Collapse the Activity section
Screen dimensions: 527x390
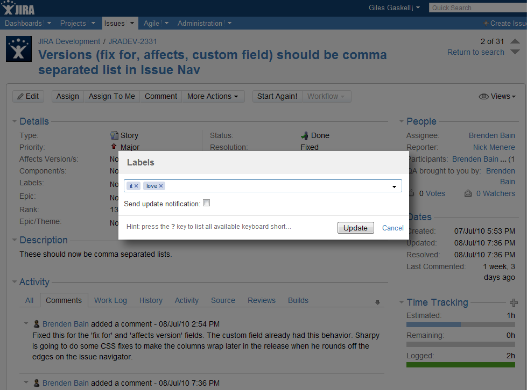(x=15, y=281)
